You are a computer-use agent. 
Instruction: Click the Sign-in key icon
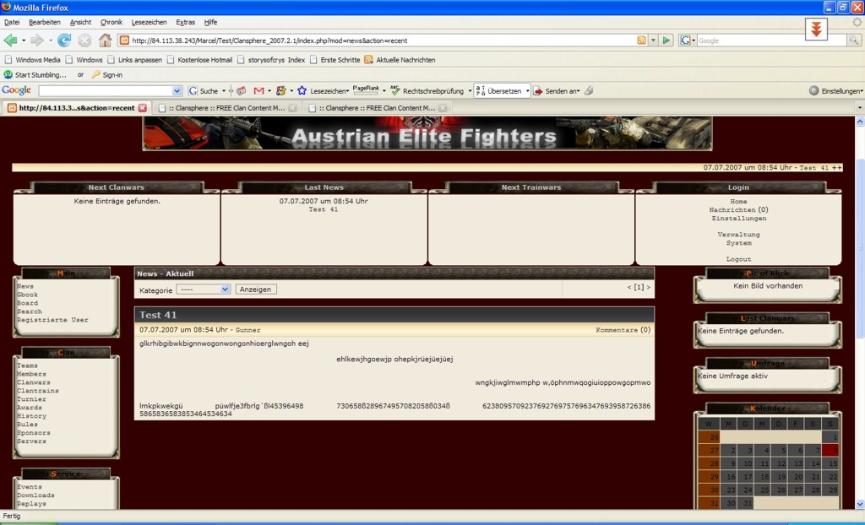pos(96,74)
